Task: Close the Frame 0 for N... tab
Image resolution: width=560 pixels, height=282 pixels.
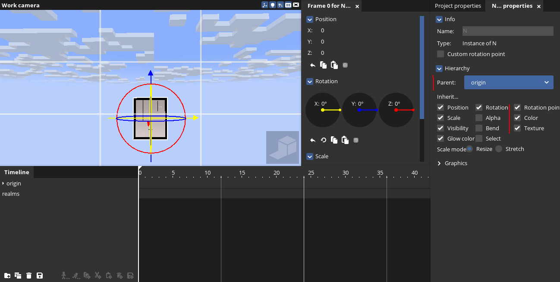Action: (x=357, y=6)
